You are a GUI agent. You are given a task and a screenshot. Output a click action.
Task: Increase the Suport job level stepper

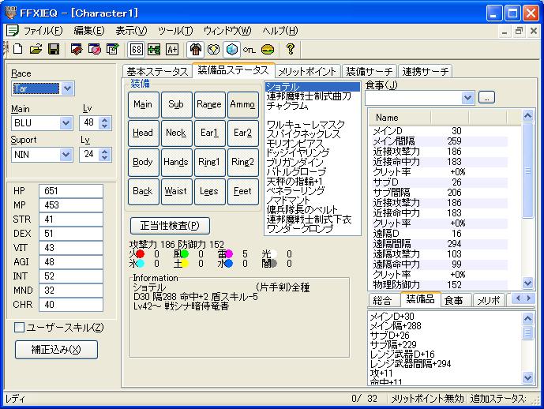pos(105,152)
